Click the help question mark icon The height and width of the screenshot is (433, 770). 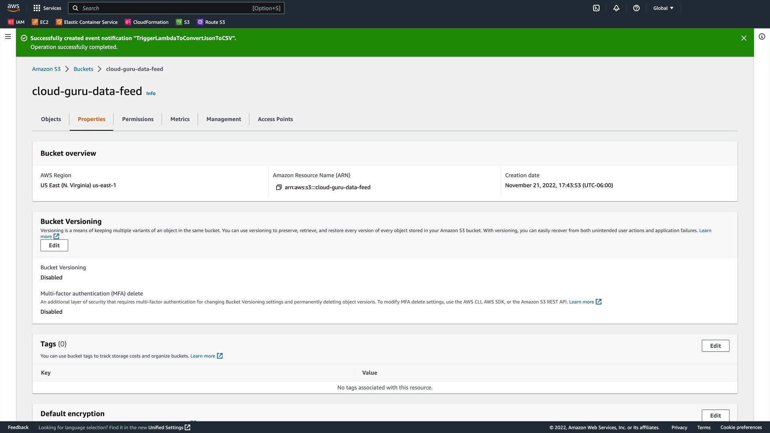pyautogui.click(x=636, y=8)
